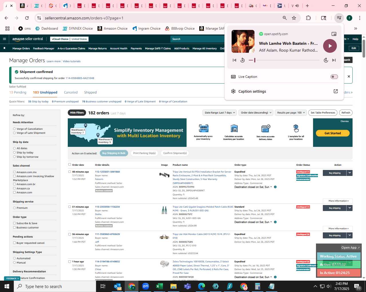Focus the Seller Central search field

(197, 39)
